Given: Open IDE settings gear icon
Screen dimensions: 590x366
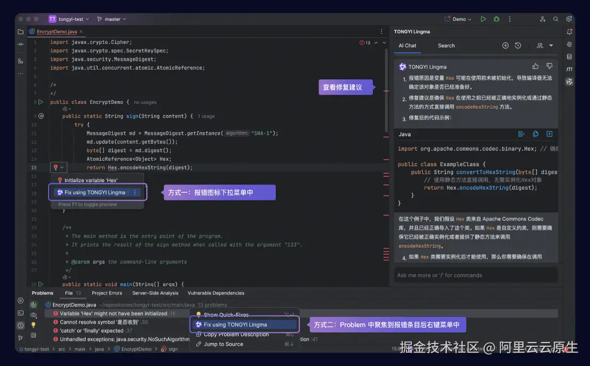Looking at the screenshot, I should 569,19.
